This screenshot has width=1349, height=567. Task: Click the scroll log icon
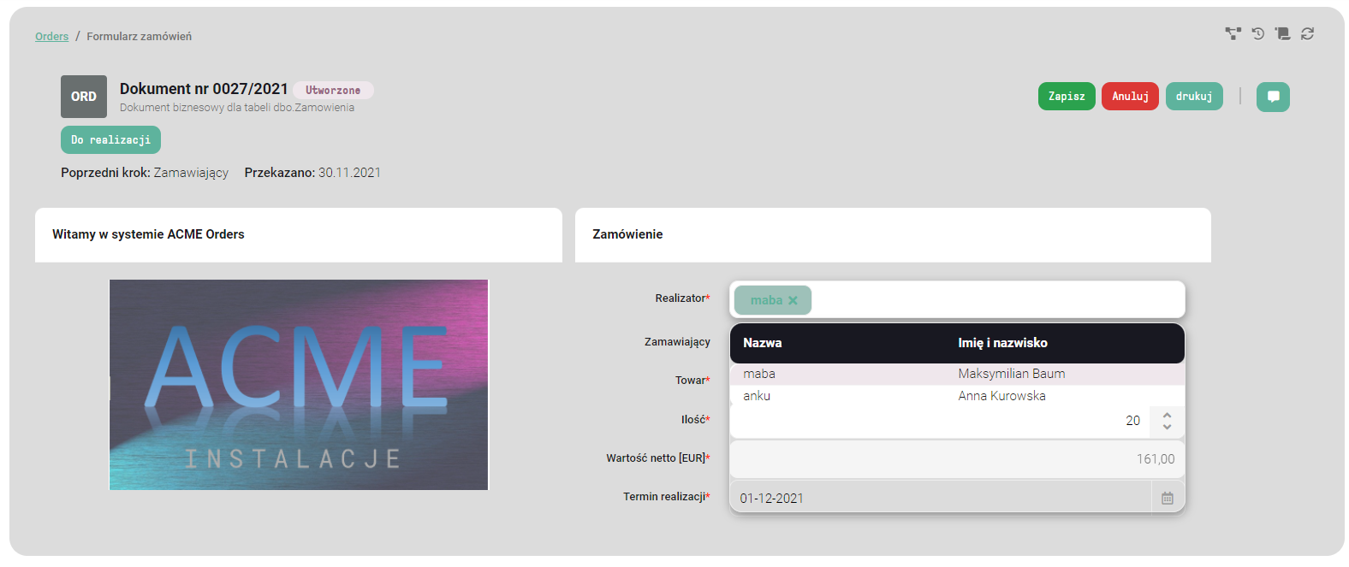1282,34
